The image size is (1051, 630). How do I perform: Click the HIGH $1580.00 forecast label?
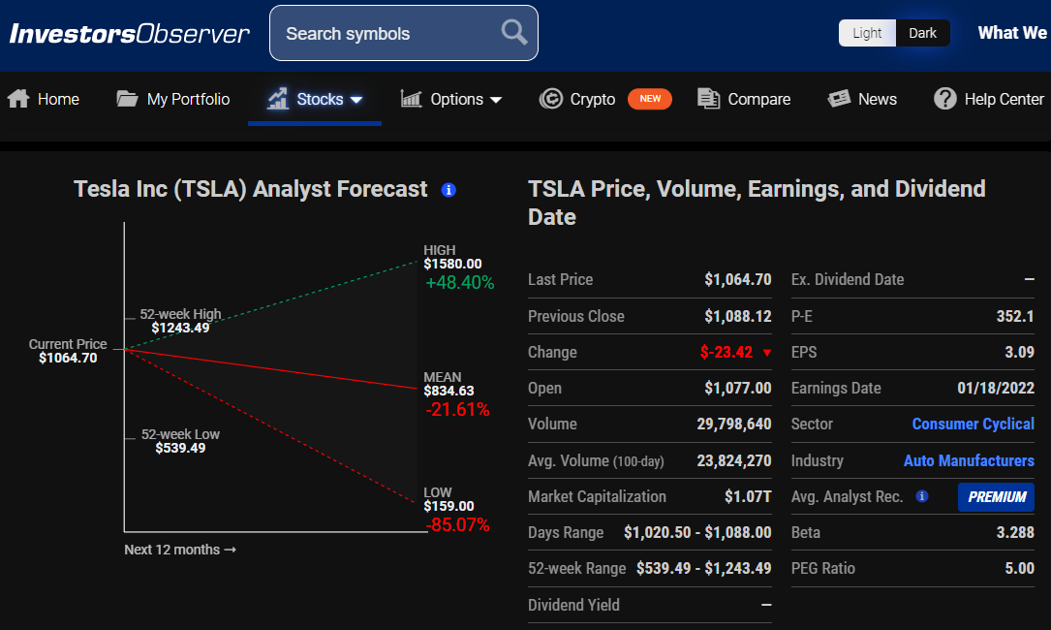452,257
